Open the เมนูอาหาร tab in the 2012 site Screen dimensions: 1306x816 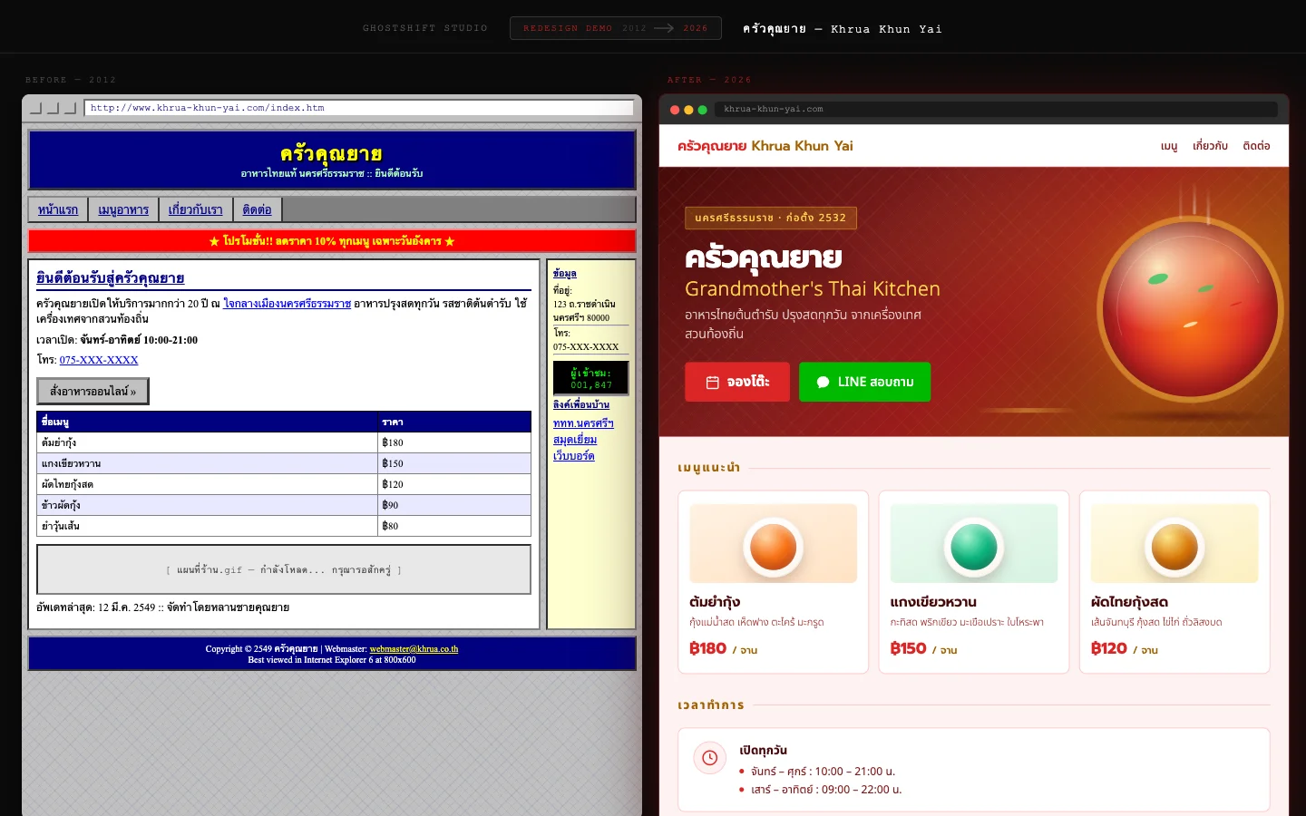pyautogui.click(x=123, y=209)
